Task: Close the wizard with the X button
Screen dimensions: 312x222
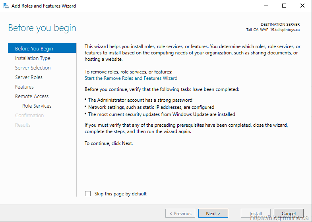Action: (x=302, y=6)
